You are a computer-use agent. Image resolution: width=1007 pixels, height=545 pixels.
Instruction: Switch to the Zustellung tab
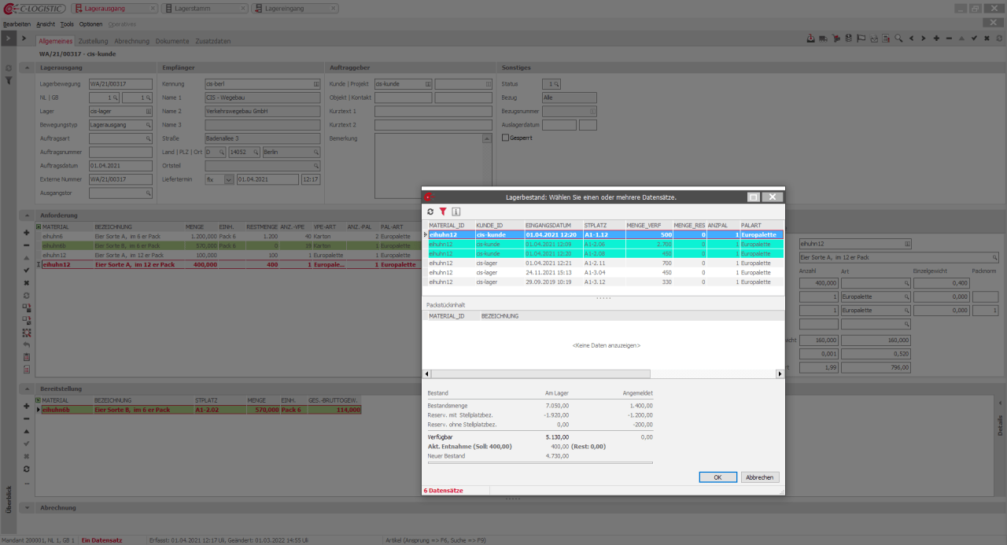94,41
